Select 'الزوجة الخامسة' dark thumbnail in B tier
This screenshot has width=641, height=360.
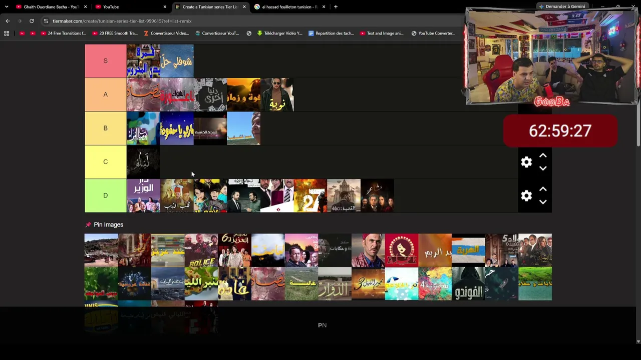pyautogui.click(x=210, y=128)
